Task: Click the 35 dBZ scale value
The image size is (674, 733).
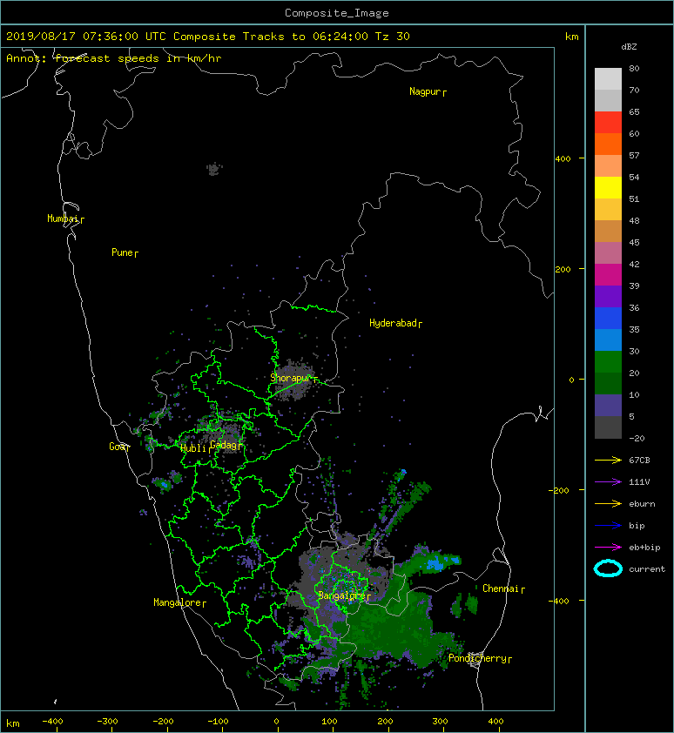Action: [634, 330]
